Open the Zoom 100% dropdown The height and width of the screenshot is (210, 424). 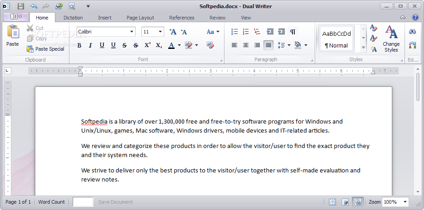point(405,202)
